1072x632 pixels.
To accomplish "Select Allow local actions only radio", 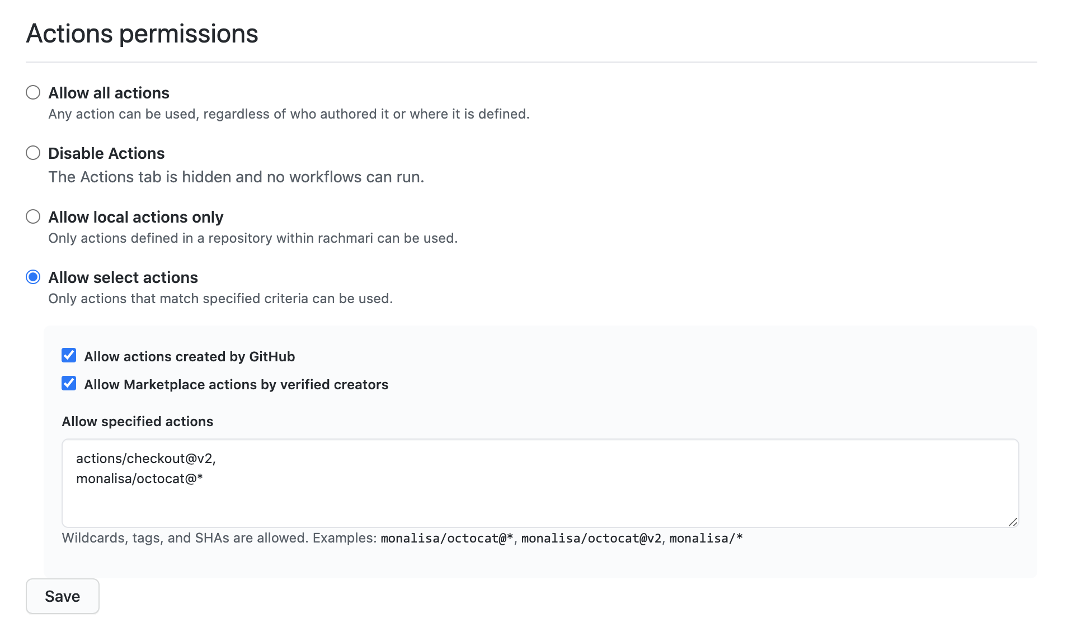I will [x=33, y=216].
